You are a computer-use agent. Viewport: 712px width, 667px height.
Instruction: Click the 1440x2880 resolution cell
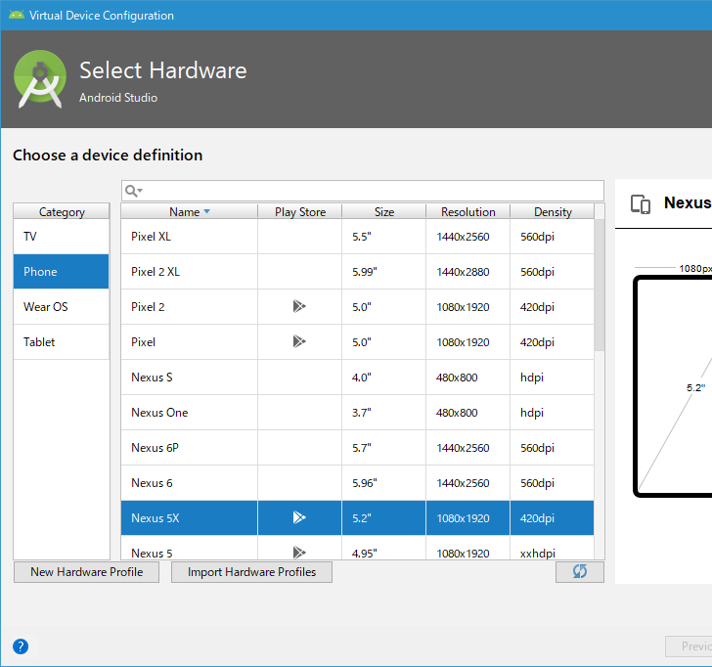467,272
